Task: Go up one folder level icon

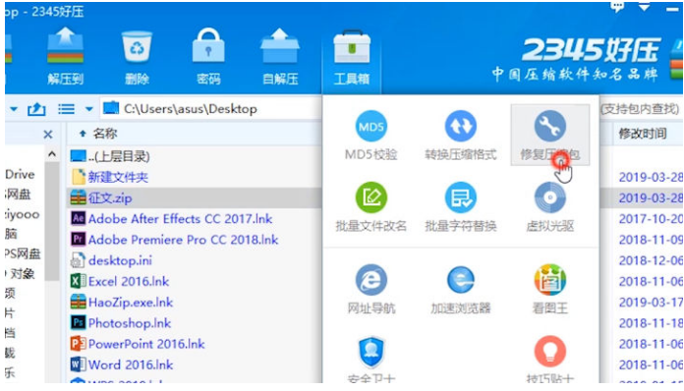Action: tap(36, 108)
